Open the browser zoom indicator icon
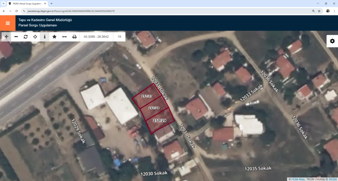Image resolution: width=338 pixels, height=181 pixels. 313,11
